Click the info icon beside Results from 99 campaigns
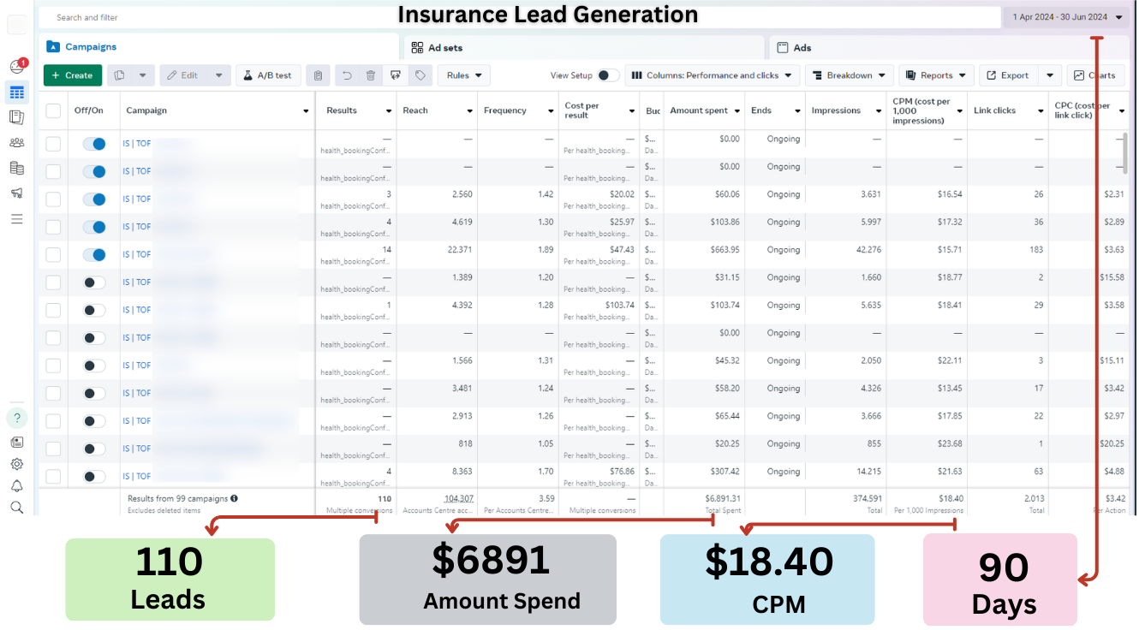 [x=234, y=498]
